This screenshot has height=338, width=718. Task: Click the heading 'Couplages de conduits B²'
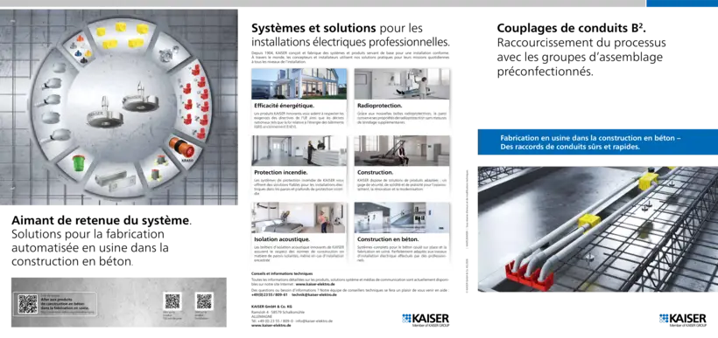572,28
